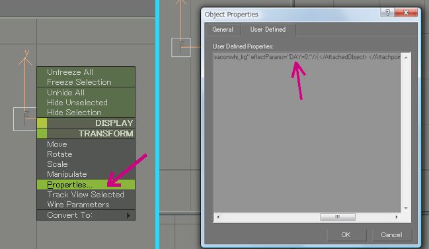Click the vertical scrollbar down arrow

pyautogui.click(x=406, y=208)
